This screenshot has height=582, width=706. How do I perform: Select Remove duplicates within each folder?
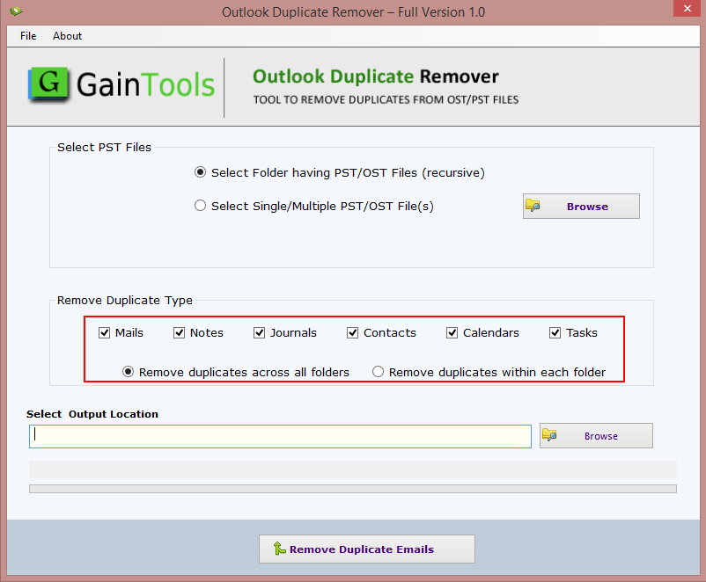(x=379, y=372)
